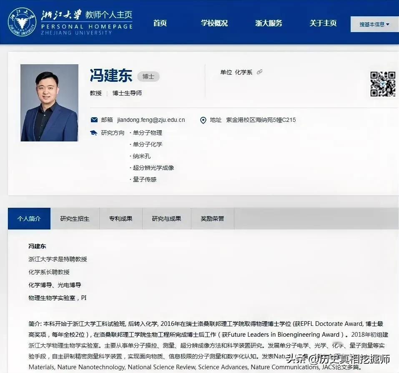Open the 学校概况 navigation item
This screenshot has width=399, height=373.
pos(214,23)
